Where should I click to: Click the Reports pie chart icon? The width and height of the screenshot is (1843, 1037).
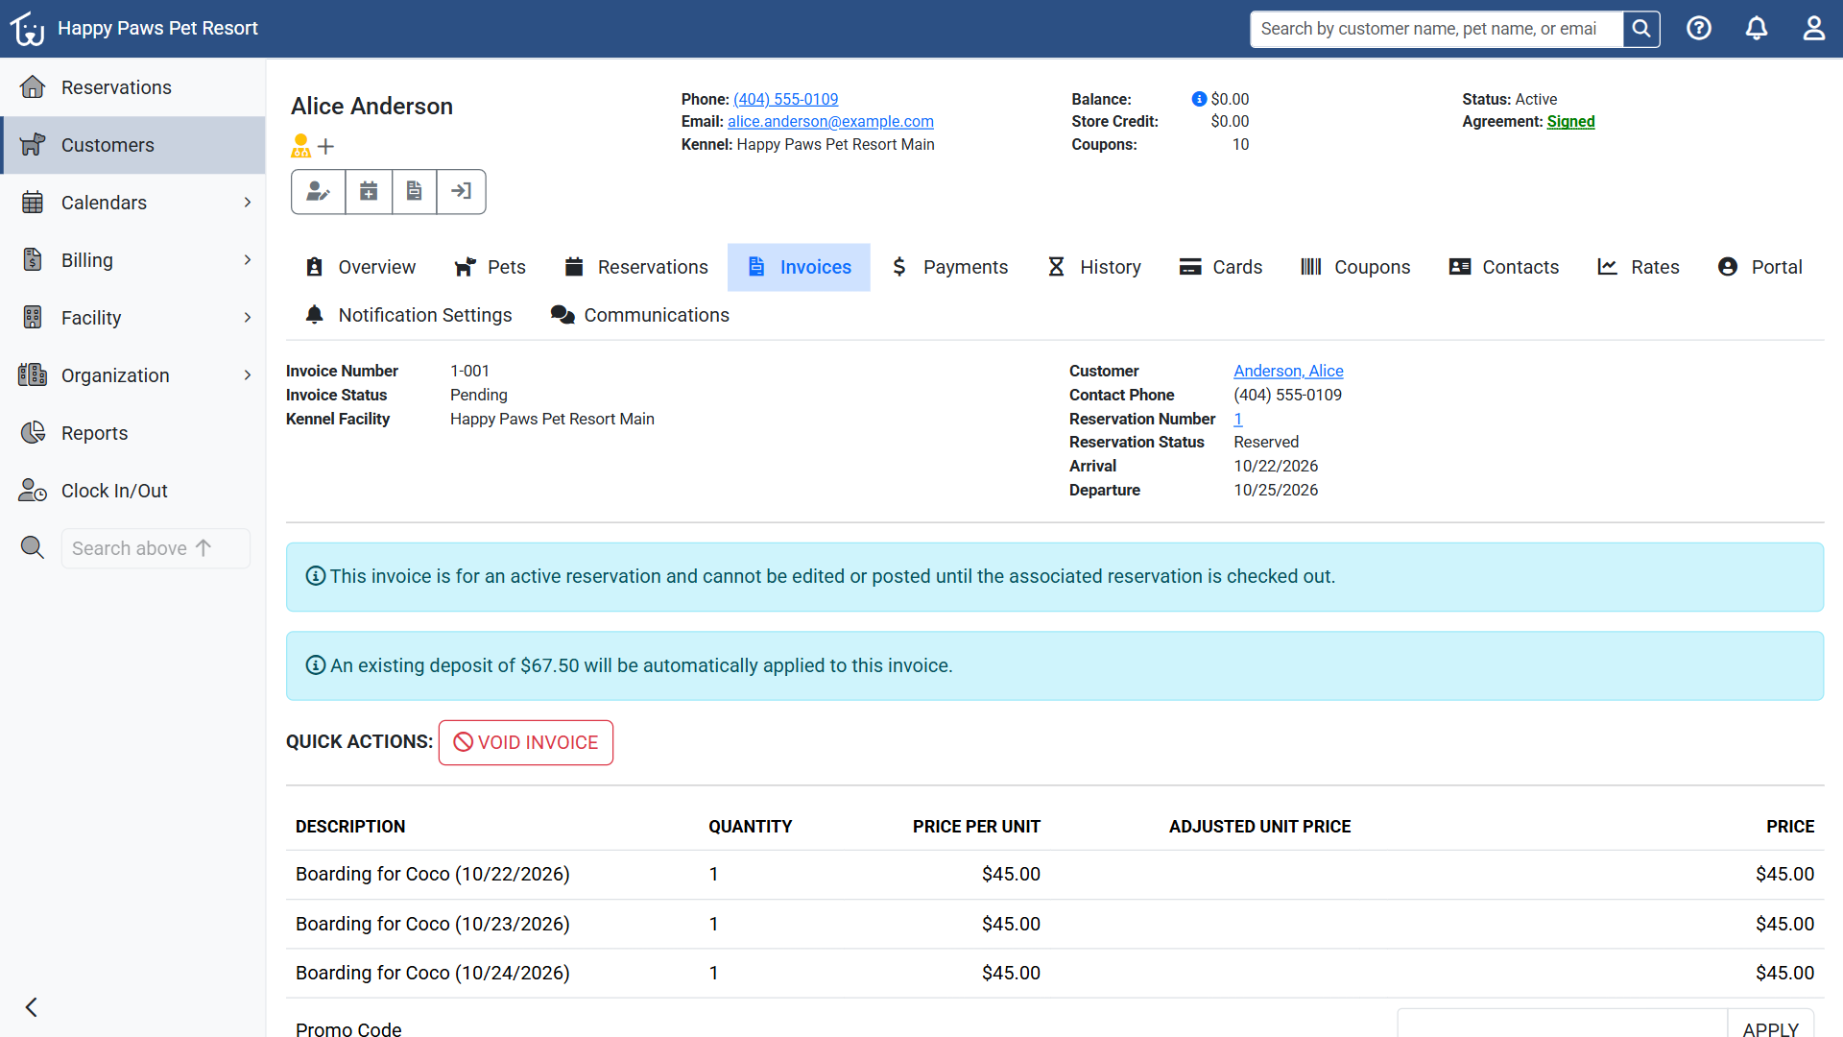(33, 433)
